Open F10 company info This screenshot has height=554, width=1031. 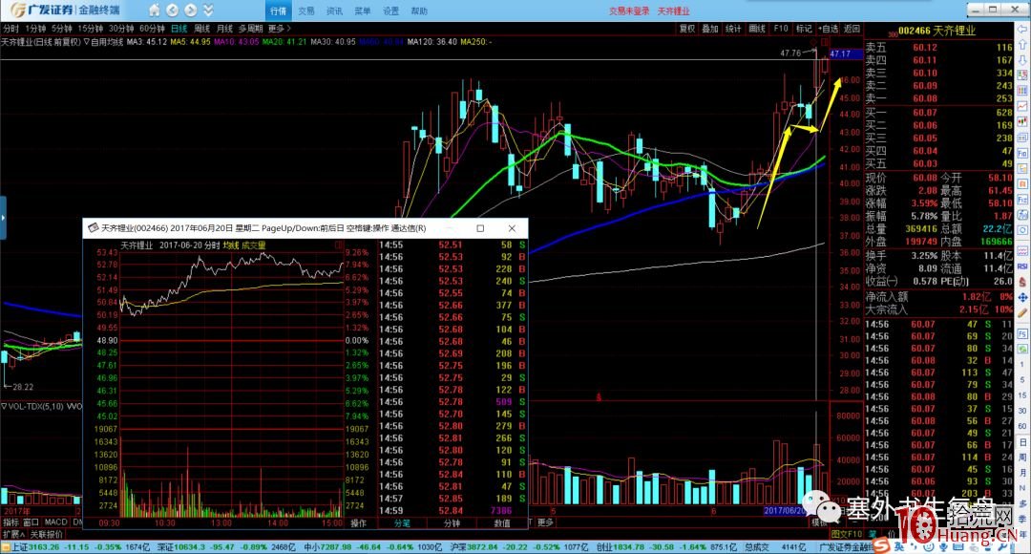(x=781, y=29)
